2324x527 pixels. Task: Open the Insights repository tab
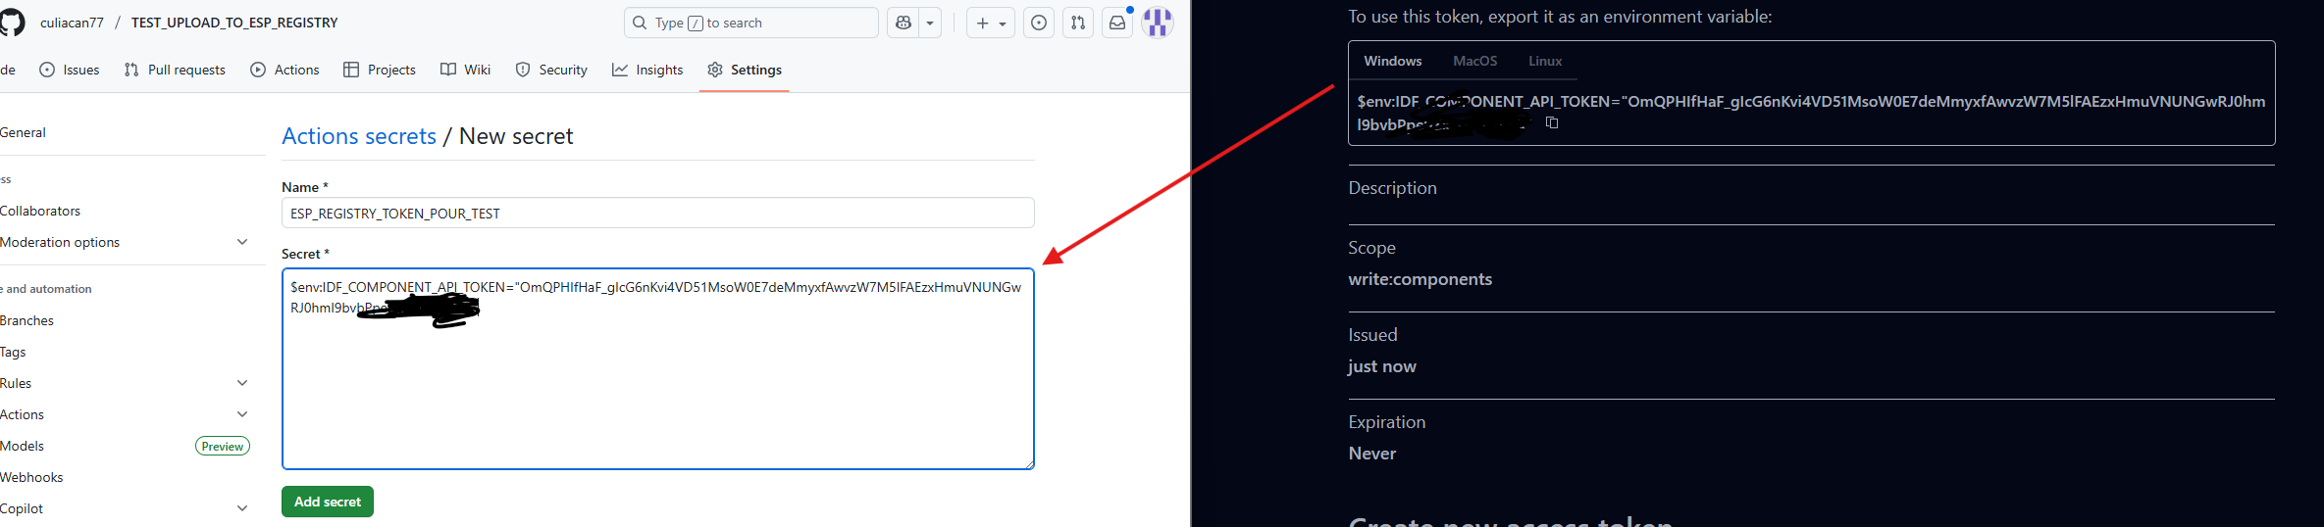pos(647,70)
